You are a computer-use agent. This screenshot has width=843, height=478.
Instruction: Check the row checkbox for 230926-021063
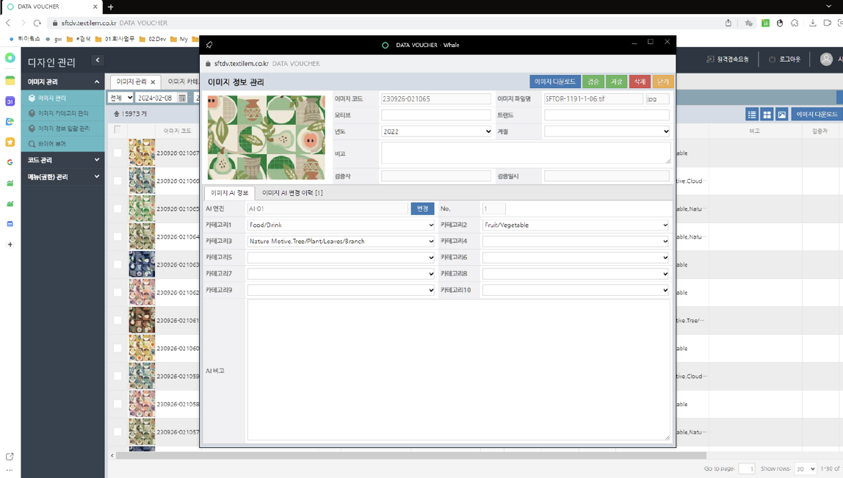(117, 264)
